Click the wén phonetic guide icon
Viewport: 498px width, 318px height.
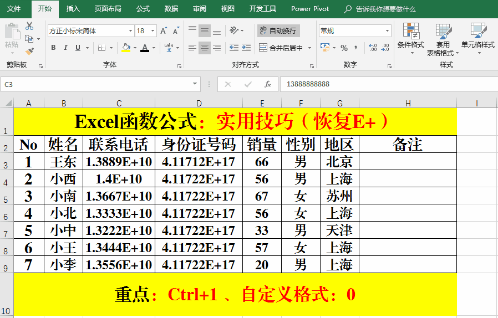pos(169,48)
